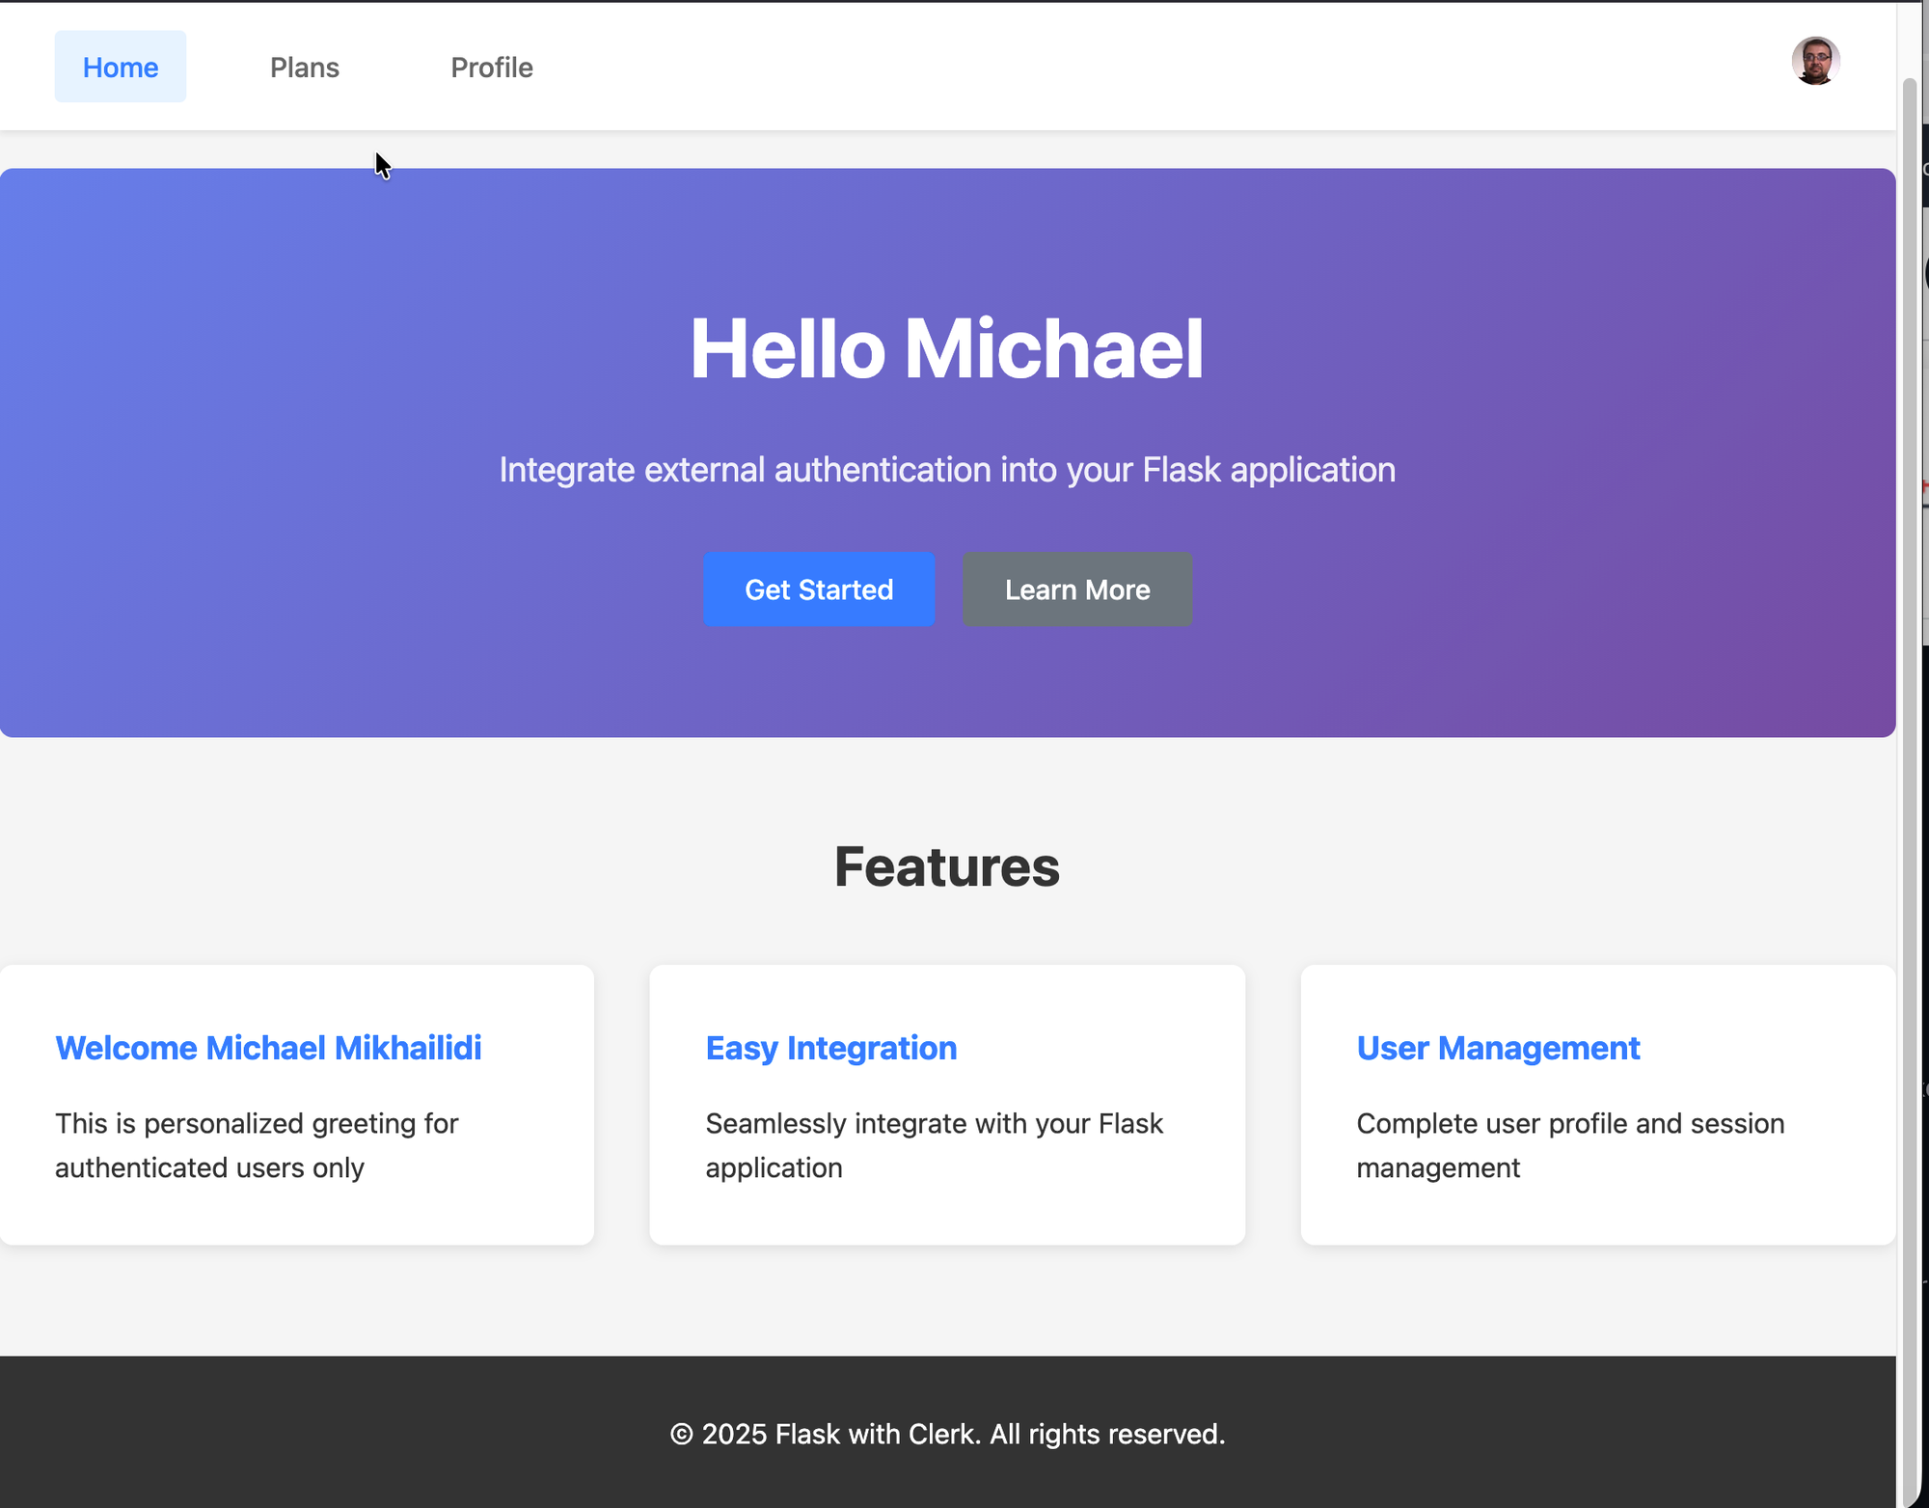Image resolution: width=1929 pixels, height=1508 pixels.
Task: Click the Easy Integration card title
Action: pyautogui.click(x=830, y=1048)
